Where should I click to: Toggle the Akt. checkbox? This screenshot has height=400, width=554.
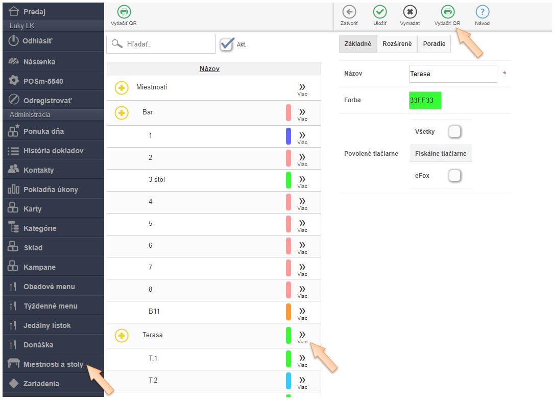tap(227, 44)
